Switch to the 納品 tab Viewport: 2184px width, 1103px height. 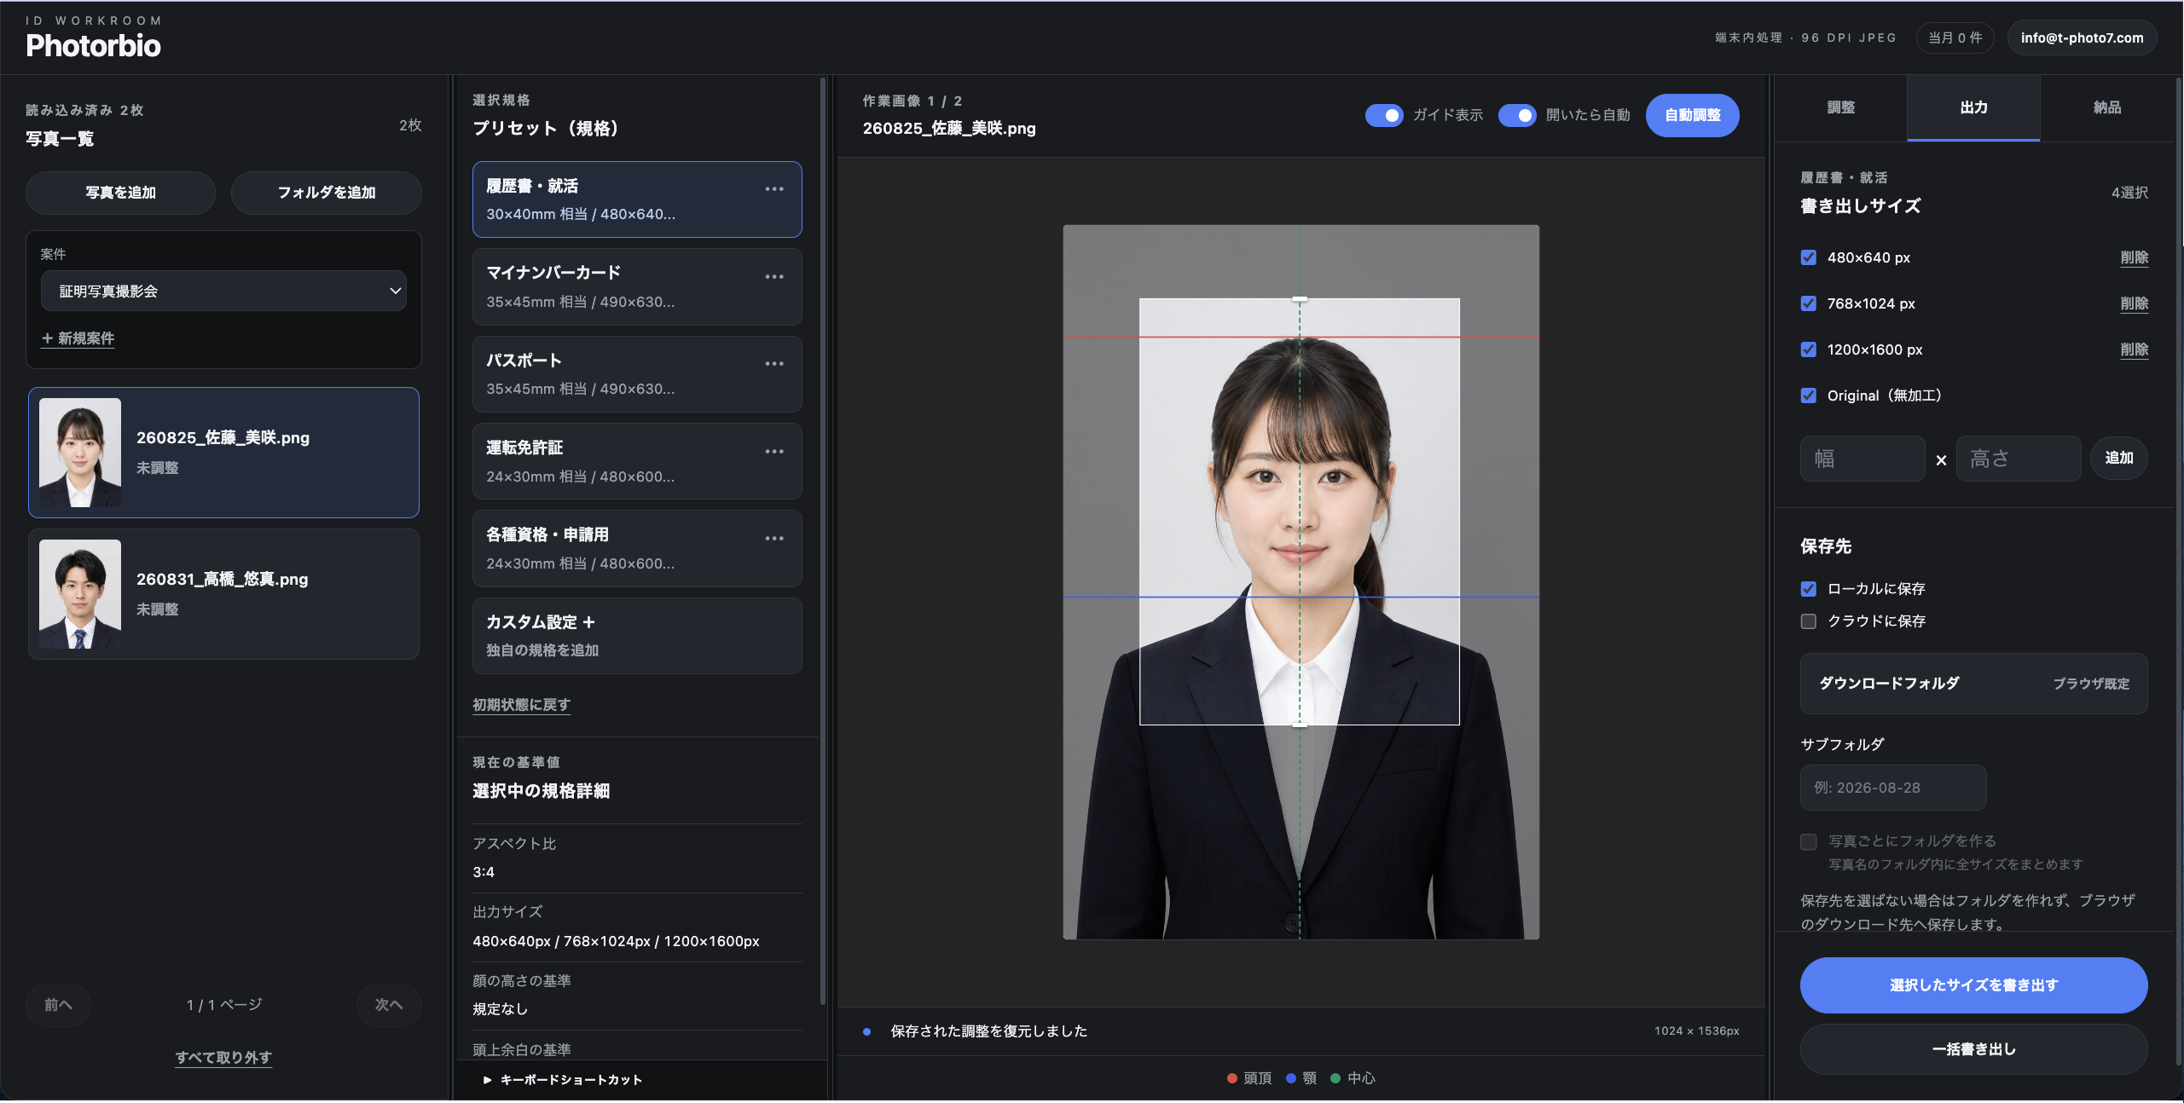point(2106,108)
